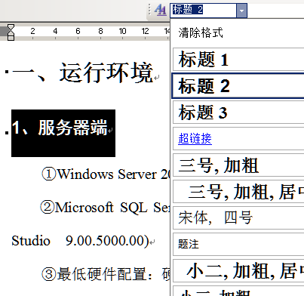Select the 超链接 style entry
The image size is (304, 296).
[238, 139]
